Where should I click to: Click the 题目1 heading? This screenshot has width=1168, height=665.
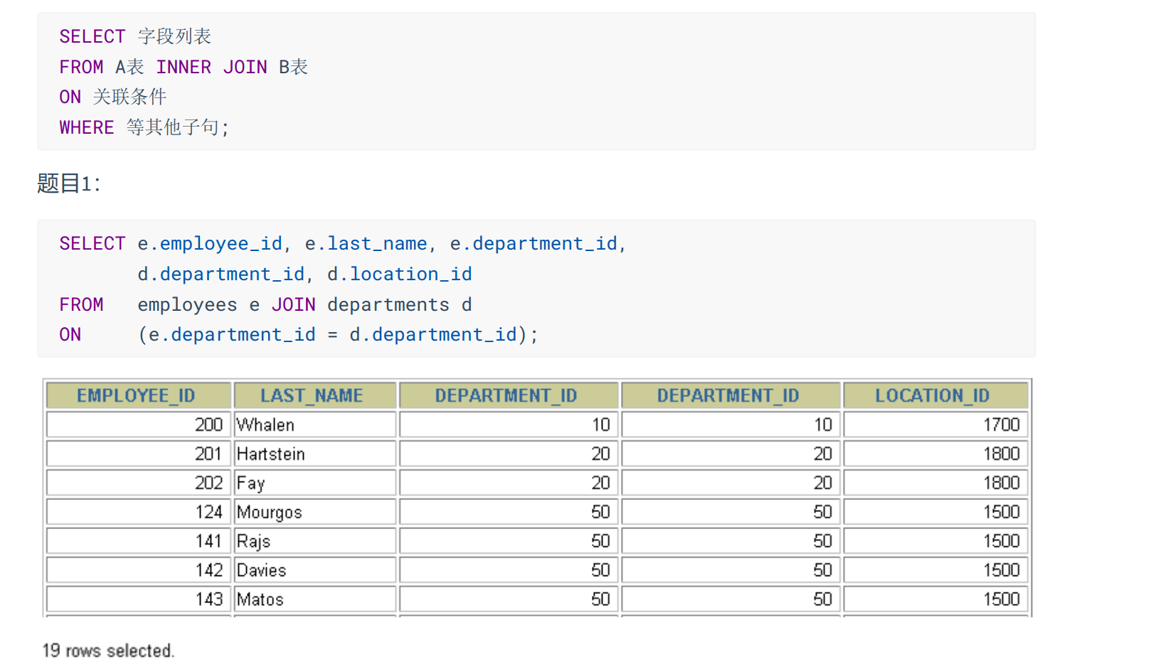(x=69, y=183)
